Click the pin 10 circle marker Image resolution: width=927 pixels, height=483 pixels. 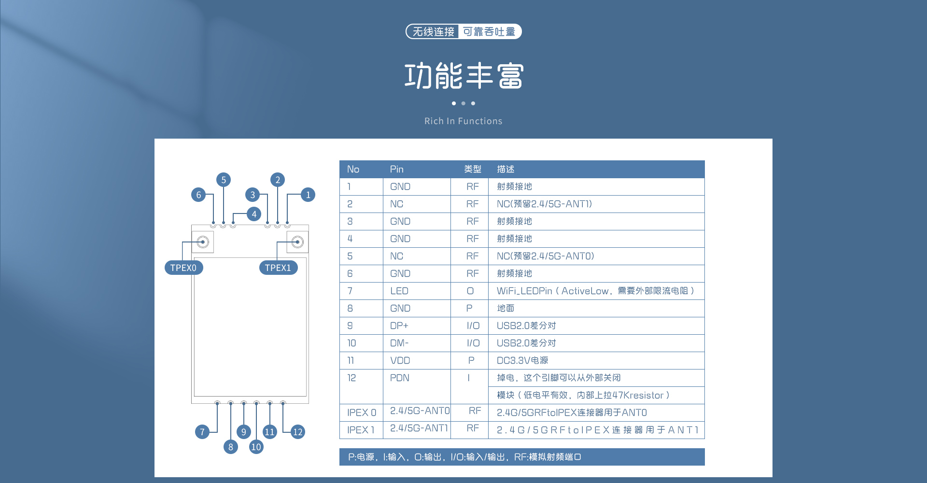[256, 447]
